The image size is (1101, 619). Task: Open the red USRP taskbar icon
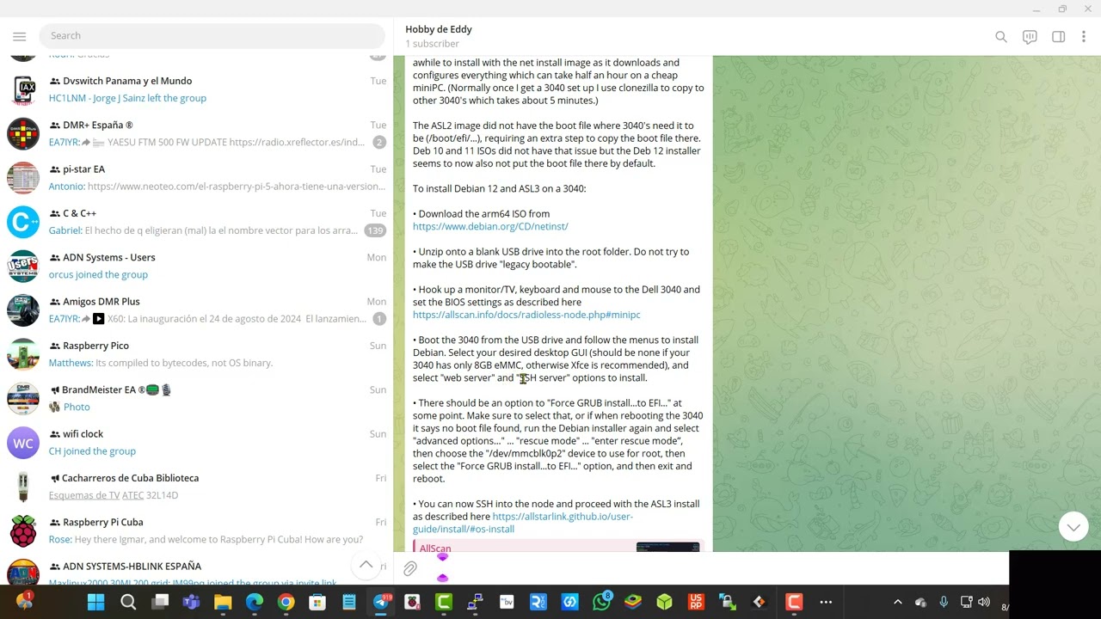[696, 602]
